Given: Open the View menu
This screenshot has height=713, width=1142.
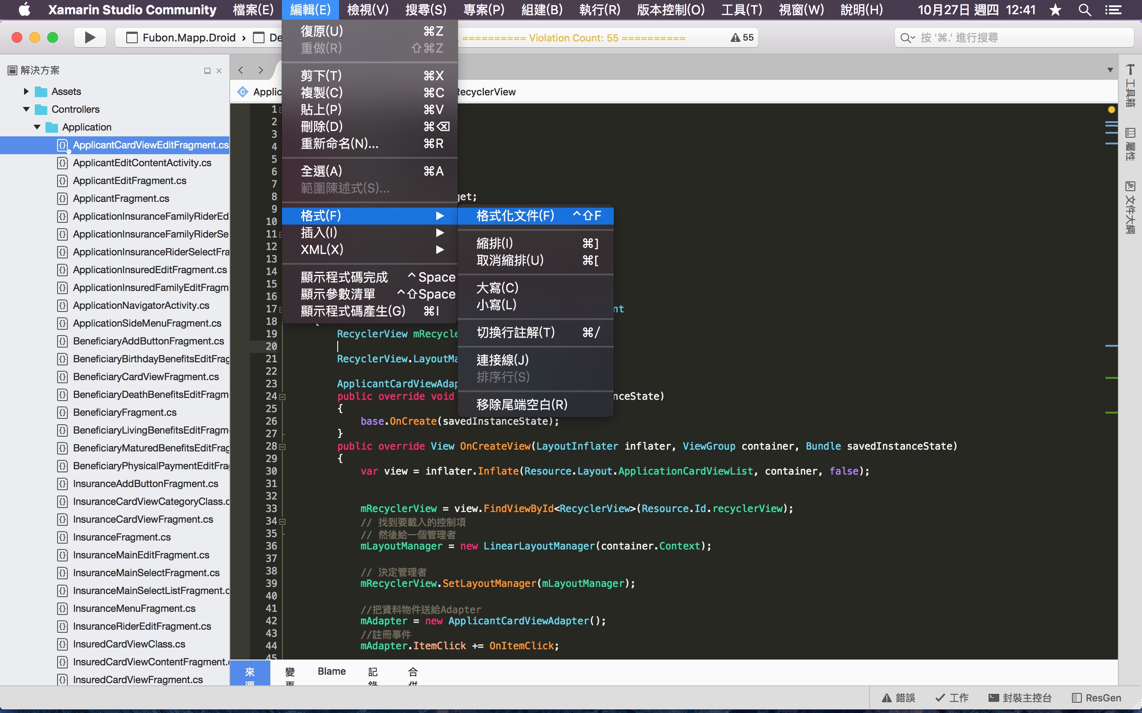Looking at the screenshot, I should tap(368, 9).
